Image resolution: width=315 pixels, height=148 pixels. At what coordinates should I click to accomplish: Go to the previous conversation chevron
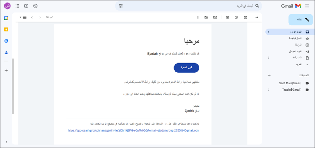tap(40, 18)
